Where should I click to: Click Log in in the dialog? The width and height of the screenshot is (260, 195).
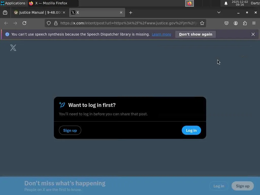pos(191,130)
